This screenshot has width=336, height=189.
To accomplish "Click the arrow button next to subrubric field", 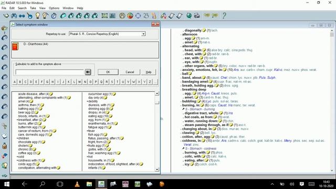I will click(x=88, y=72).
